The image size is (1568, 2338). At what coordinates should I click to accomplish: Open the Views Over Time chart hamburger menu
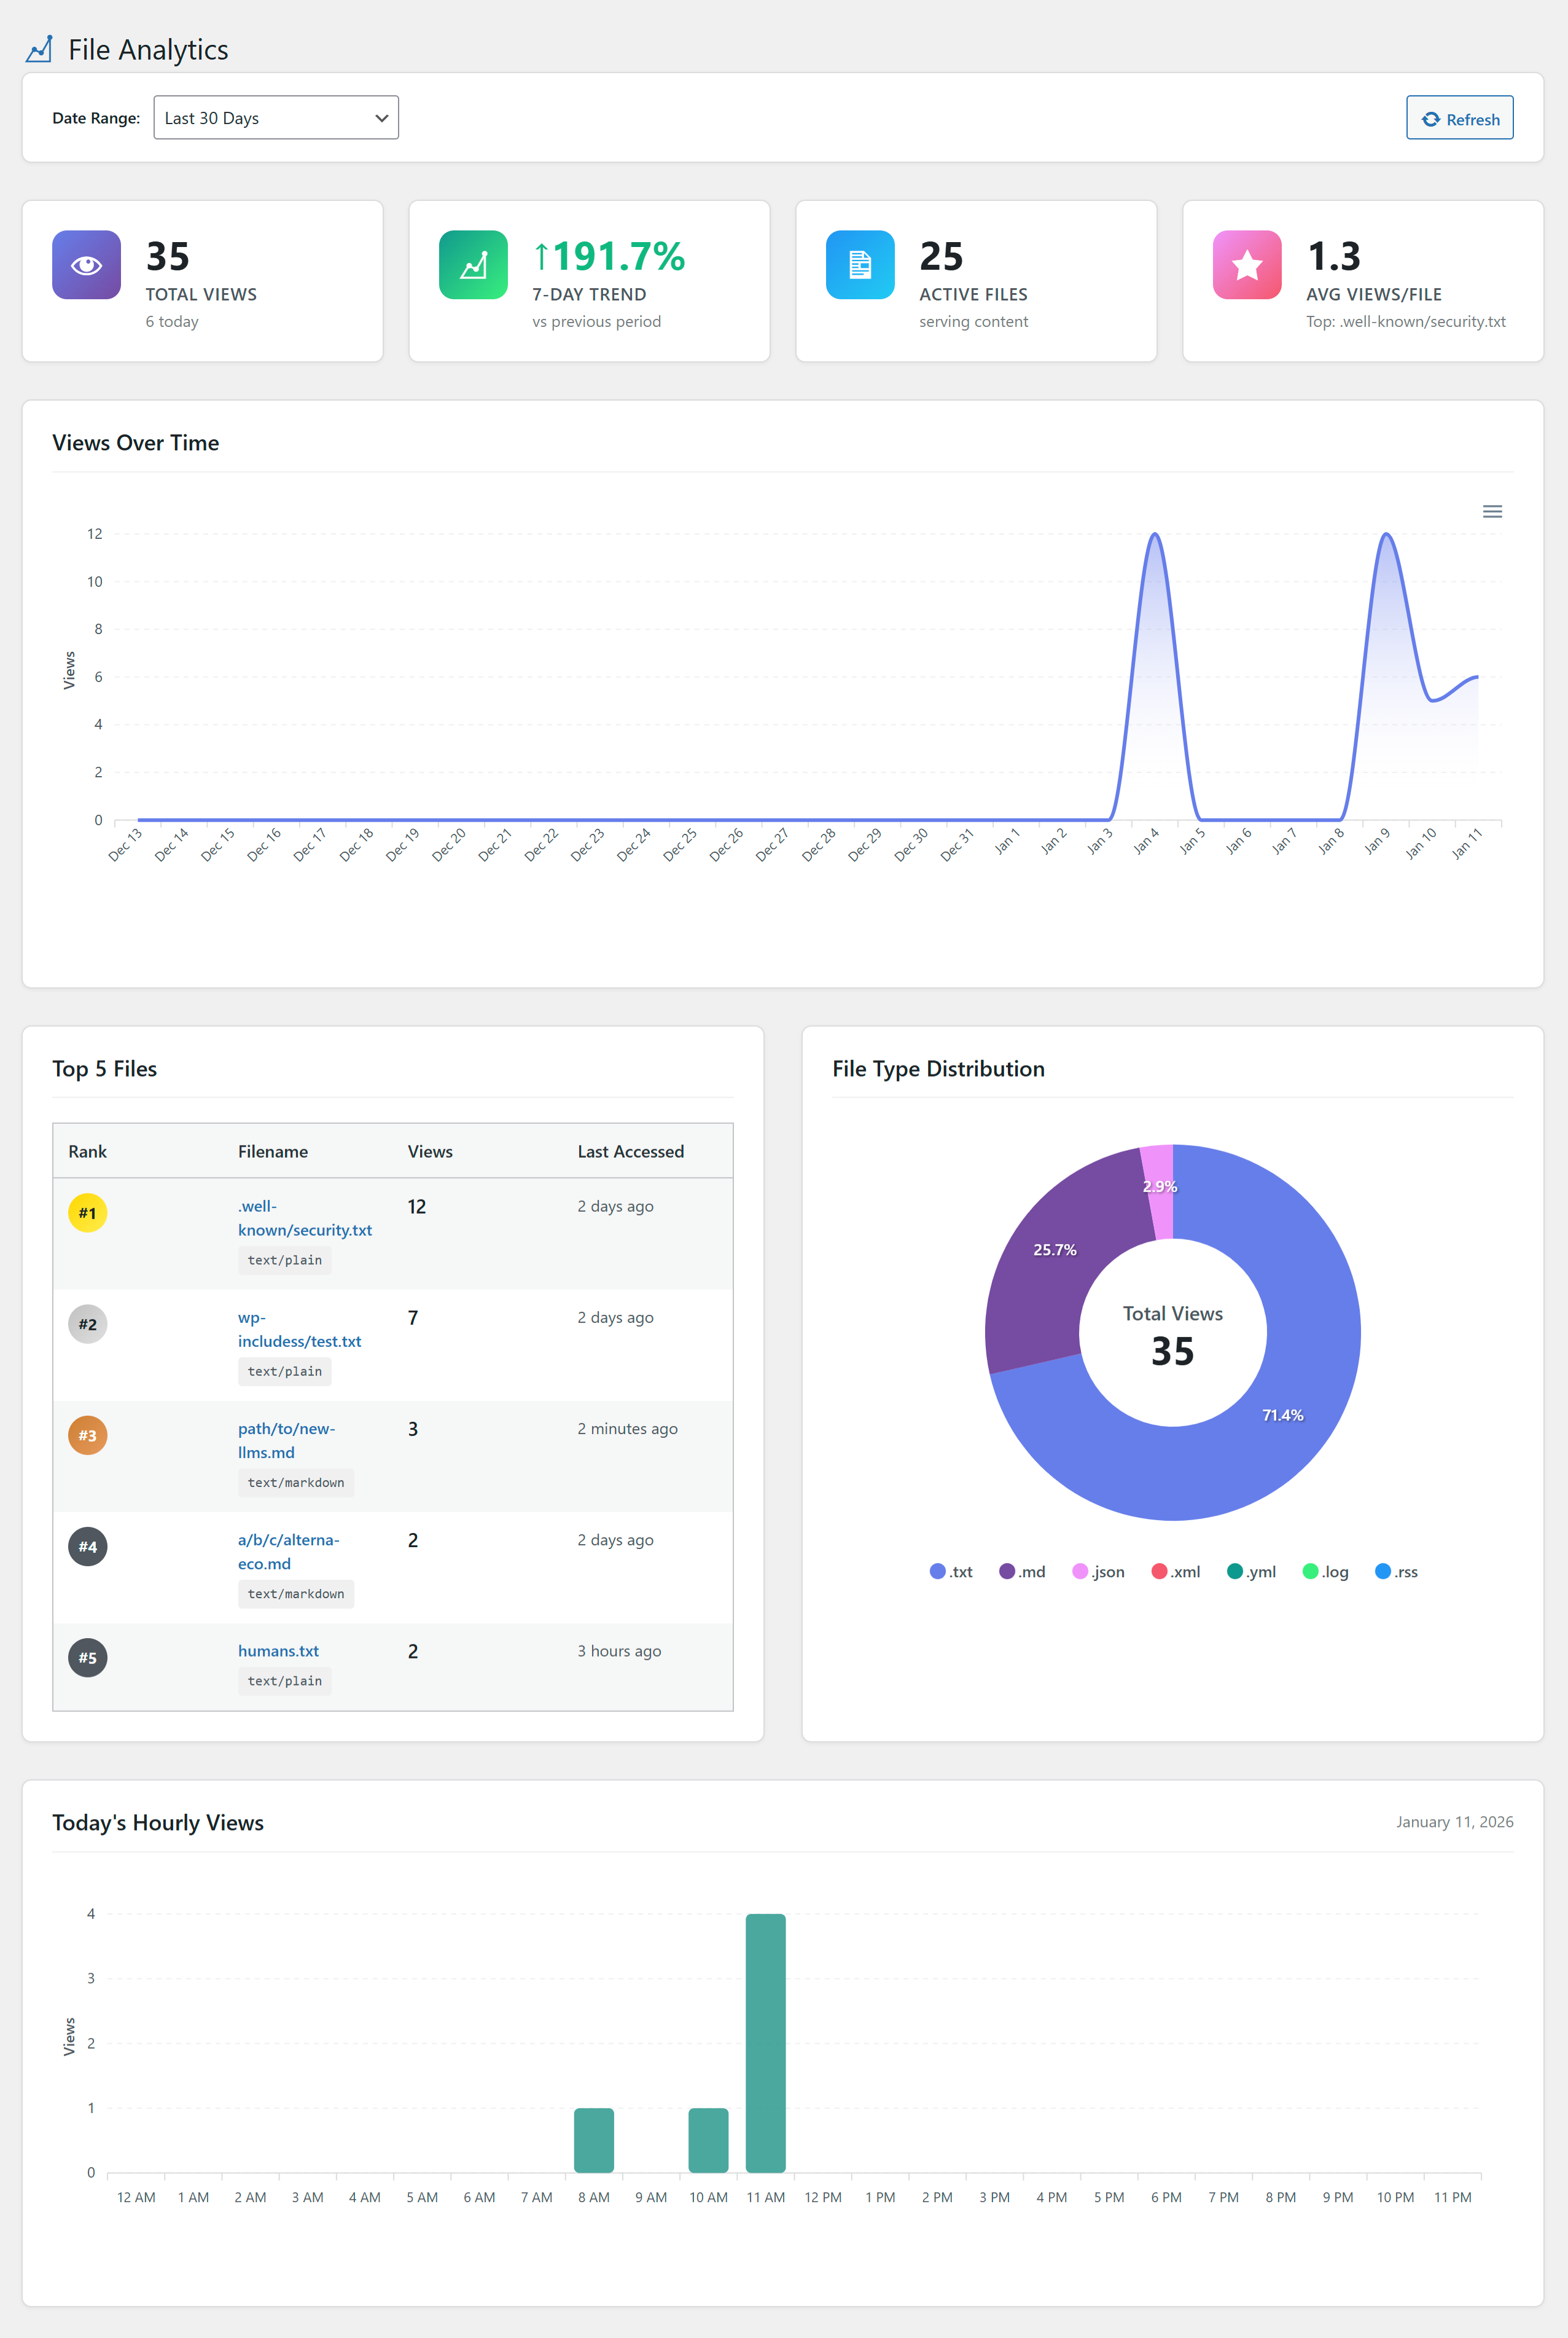(1492, 511)
